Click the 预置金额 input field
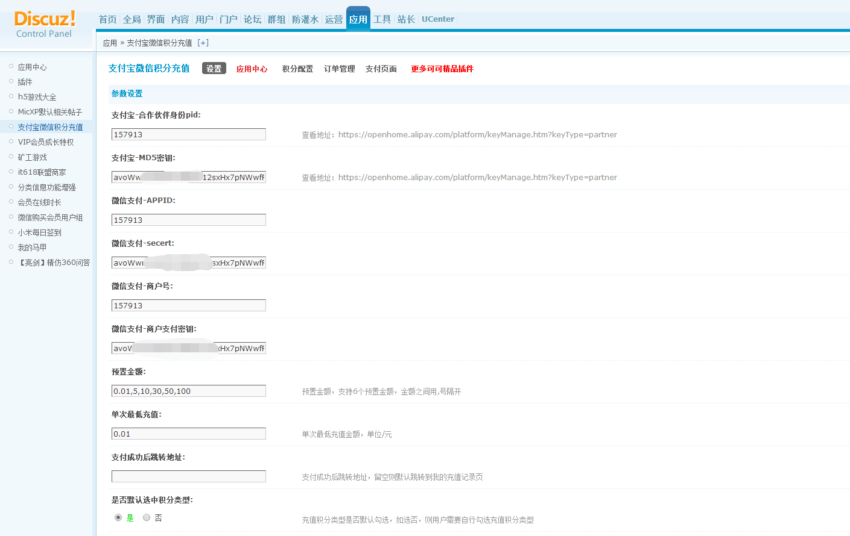This screenshot has width=850, height=536. [189, 391]
